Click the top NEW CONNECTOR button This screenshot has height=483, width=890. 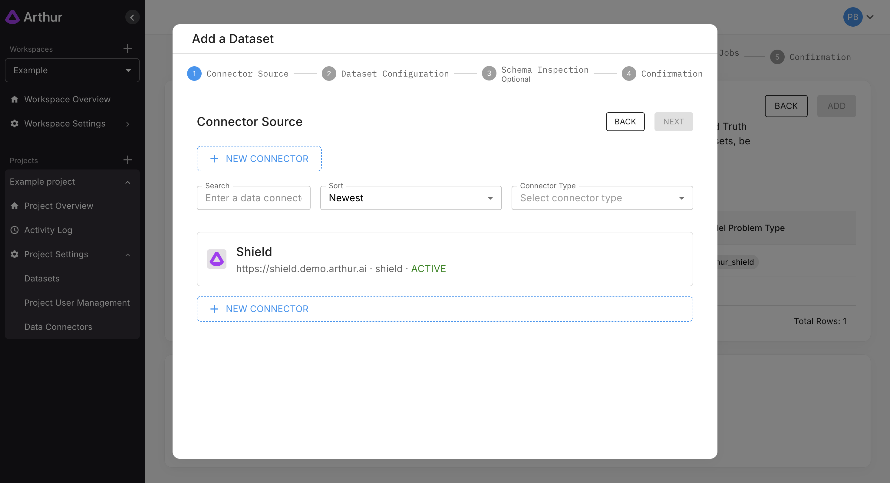pos(259,159)
